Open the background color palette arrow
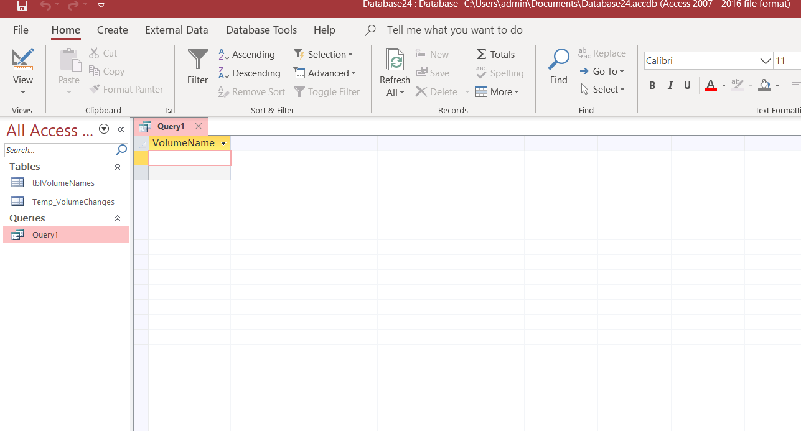Viewport: 801px width, 431px height. coord(777,86)
